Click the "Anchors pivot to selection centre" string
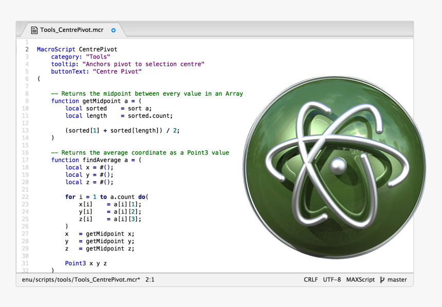 (x=143, y=64)
